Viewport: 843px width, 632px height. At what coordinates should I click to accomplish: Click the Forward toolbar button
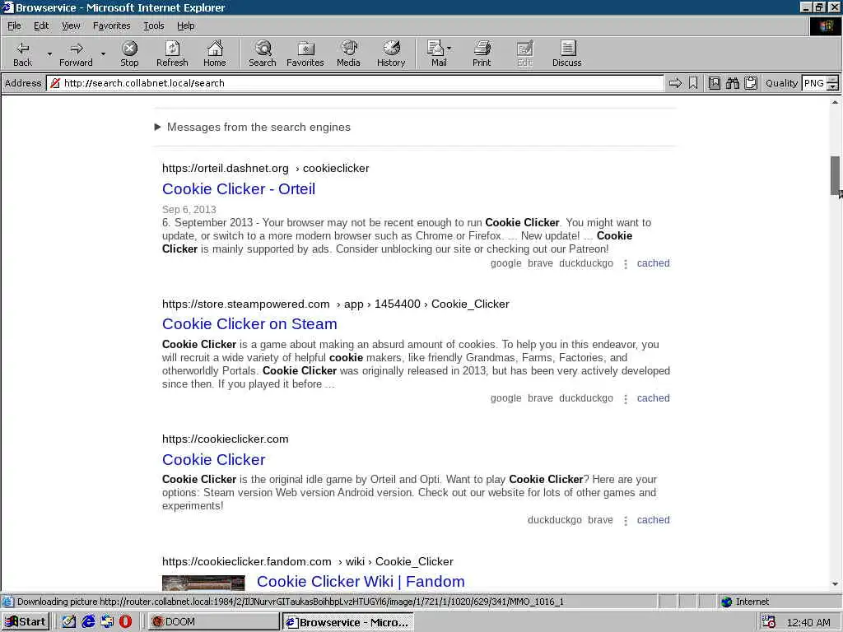click(x=76, y=53)
